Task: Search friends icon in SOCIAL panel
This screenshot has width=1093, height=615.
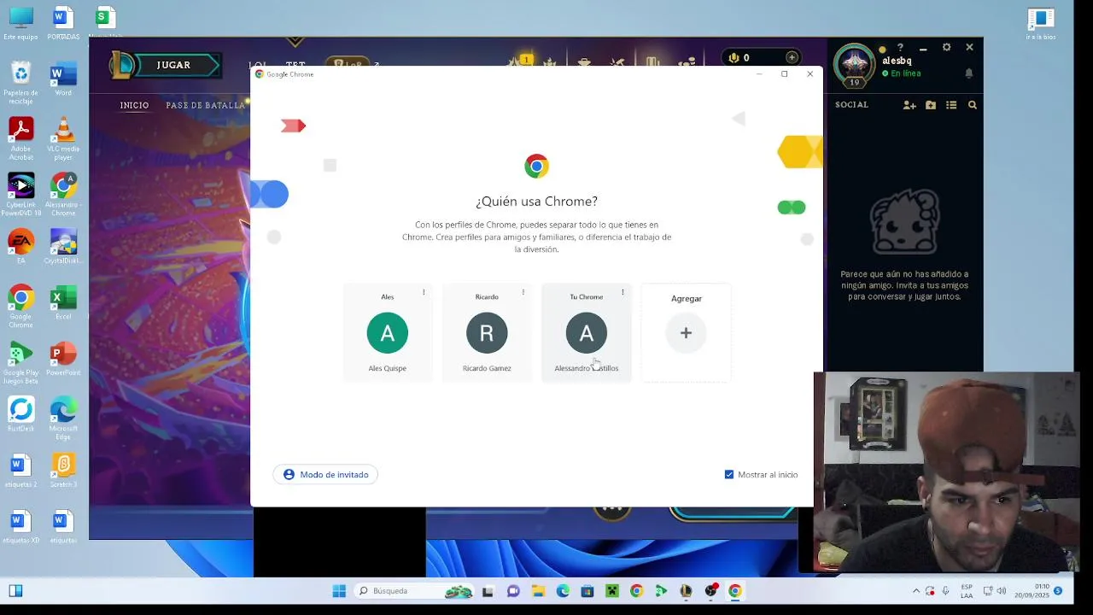Action: [x=972, y=105]
